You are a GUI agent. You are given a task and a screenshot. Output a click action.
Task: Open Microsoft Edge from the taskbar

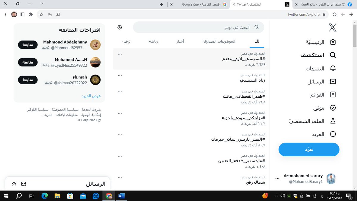pos(44,196)
